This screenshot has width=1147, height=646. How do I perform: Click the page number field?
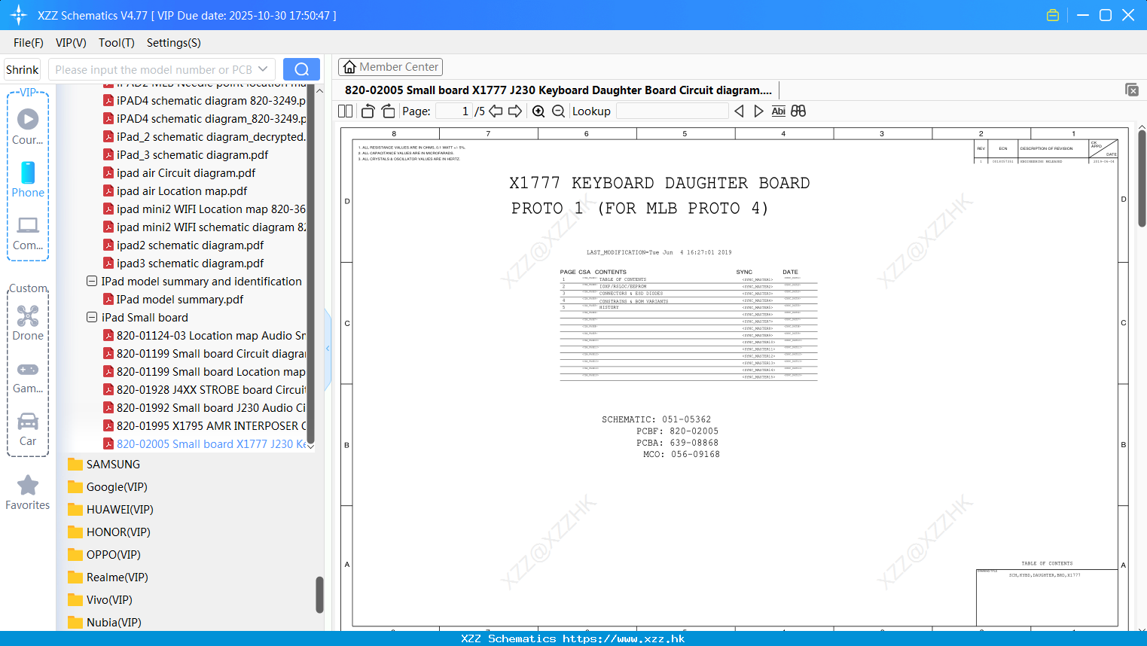coord(453,111)
